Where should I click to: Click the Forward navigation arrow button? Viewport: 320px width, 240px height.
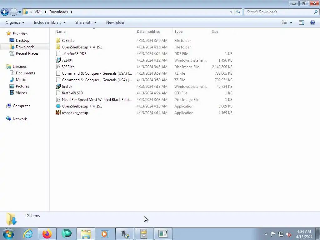(x=13, y=12)
